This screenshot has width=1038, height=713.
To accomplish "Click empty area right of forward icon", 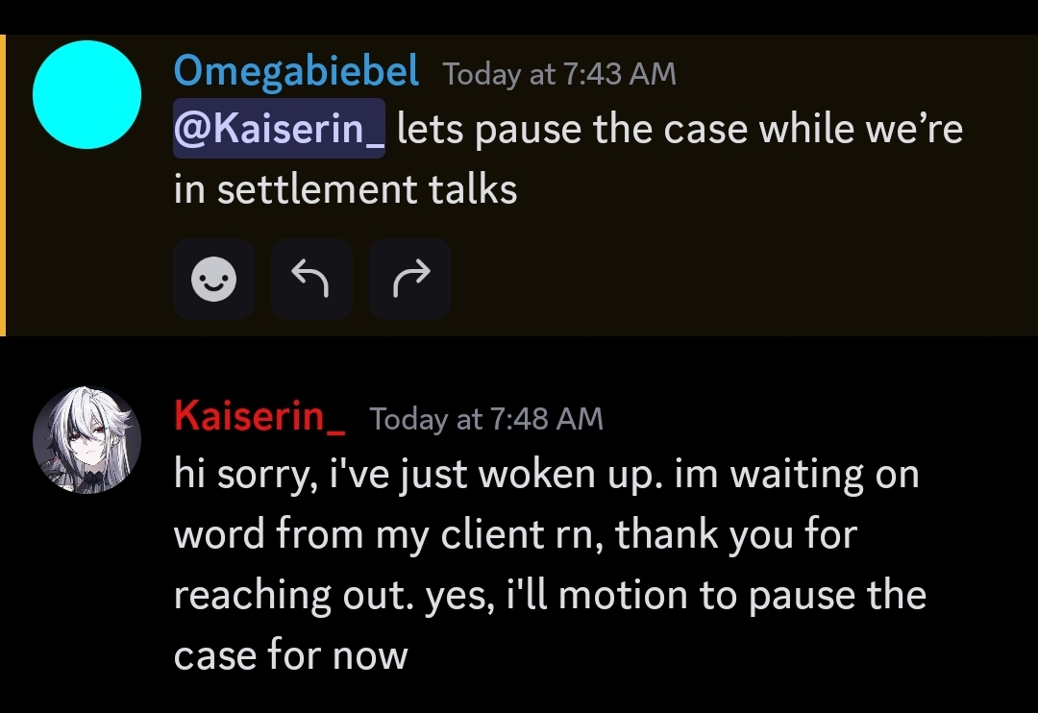I will 729,280.
